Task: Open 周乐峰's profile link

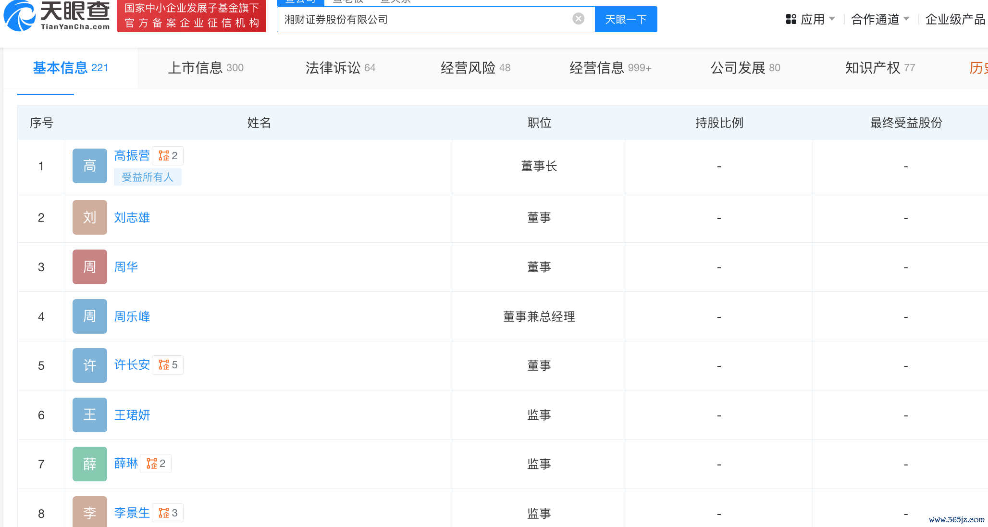Action: (x=132, y=316)
